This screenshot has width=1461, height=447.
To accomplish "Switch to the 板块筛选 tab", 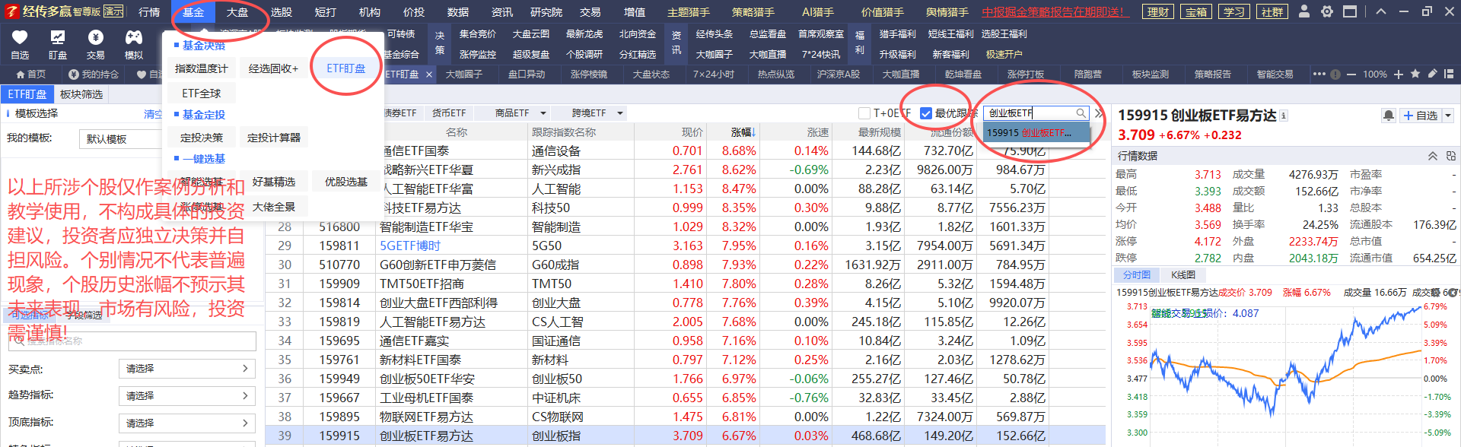I will click(x=81, y=94).
